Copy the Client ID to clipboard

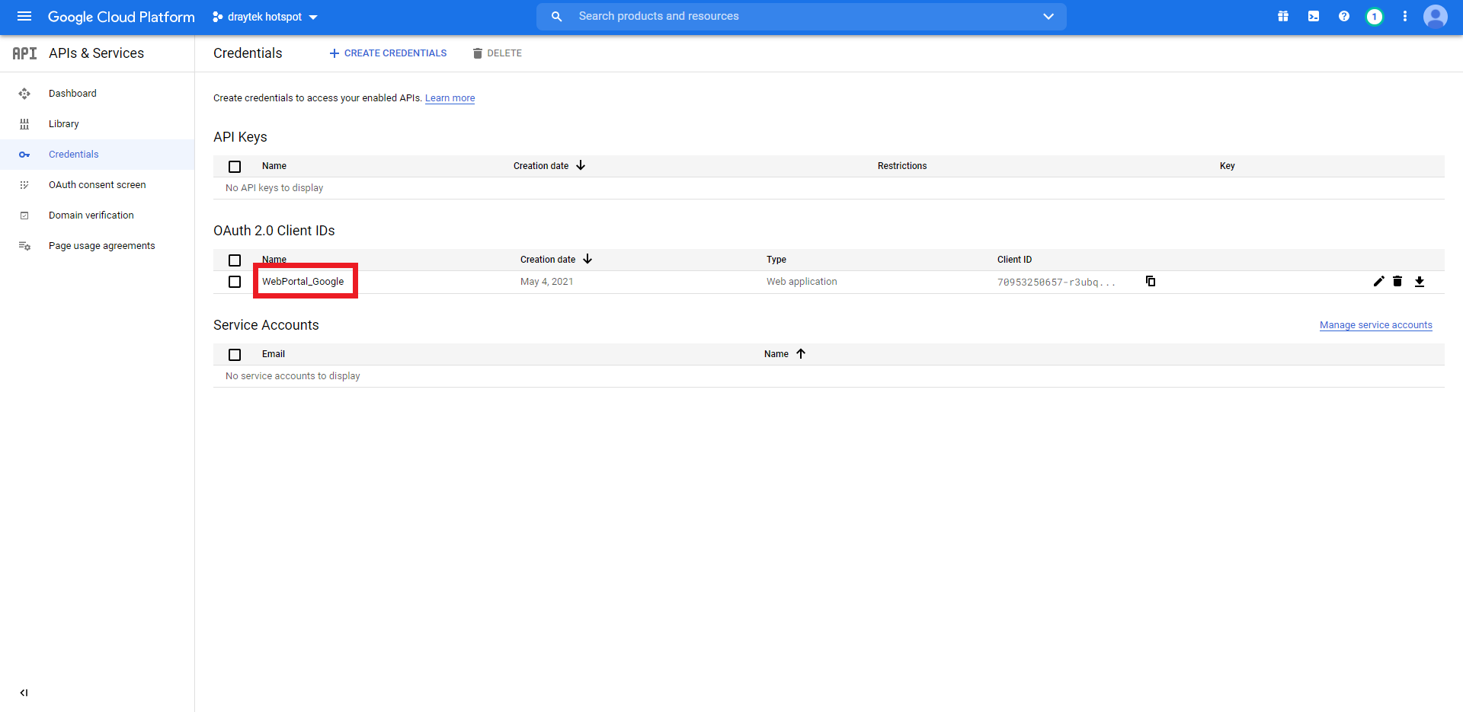(x=1151, y=281)
